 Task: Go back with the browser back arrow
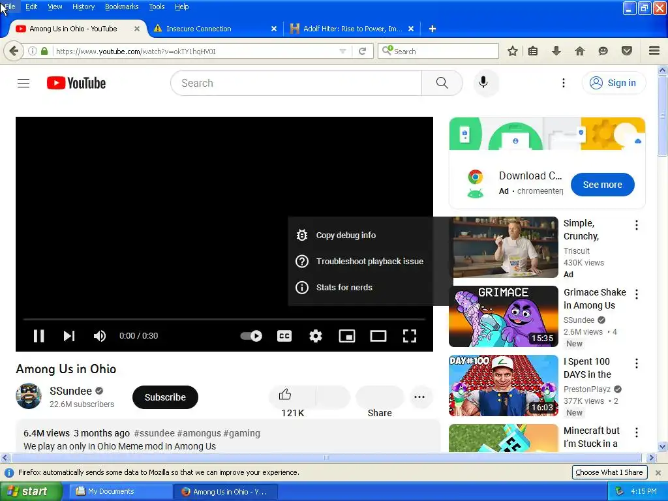[14, 51]
